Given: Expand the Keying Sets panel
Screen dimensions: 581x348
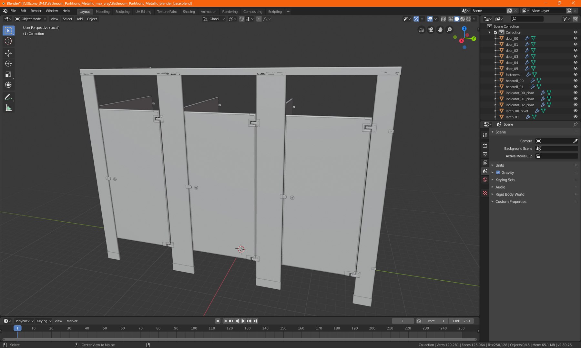Looking at the screenshot, I should coord(505,180).
